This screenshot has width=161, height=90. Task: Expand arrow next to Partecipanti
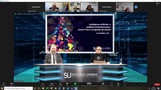[56, 84]
